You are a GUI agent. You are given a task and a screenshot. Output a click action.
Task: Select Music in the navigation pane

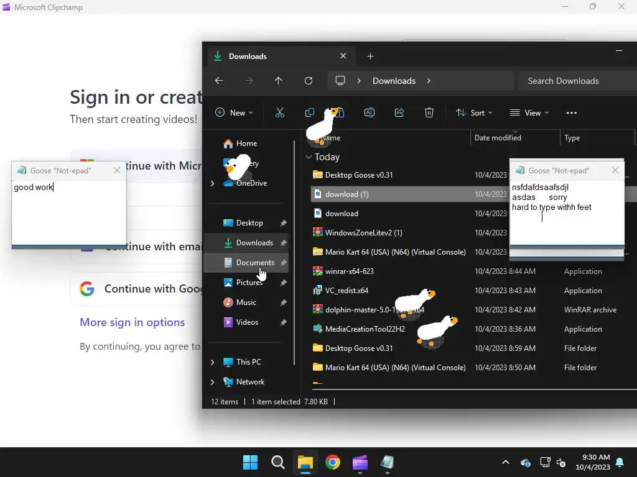(246, 302)
